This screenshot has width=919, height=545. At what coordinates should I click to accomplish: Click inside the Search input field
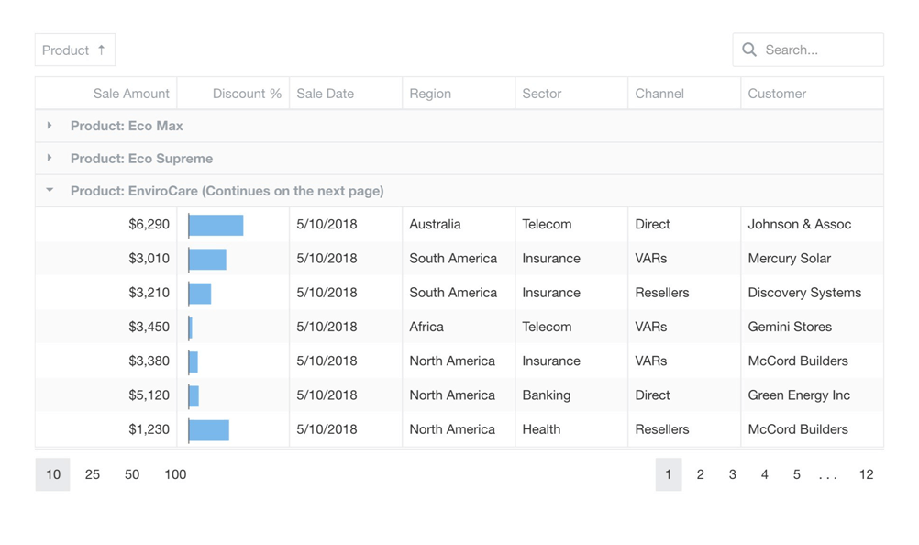click(x=816, y=50)
